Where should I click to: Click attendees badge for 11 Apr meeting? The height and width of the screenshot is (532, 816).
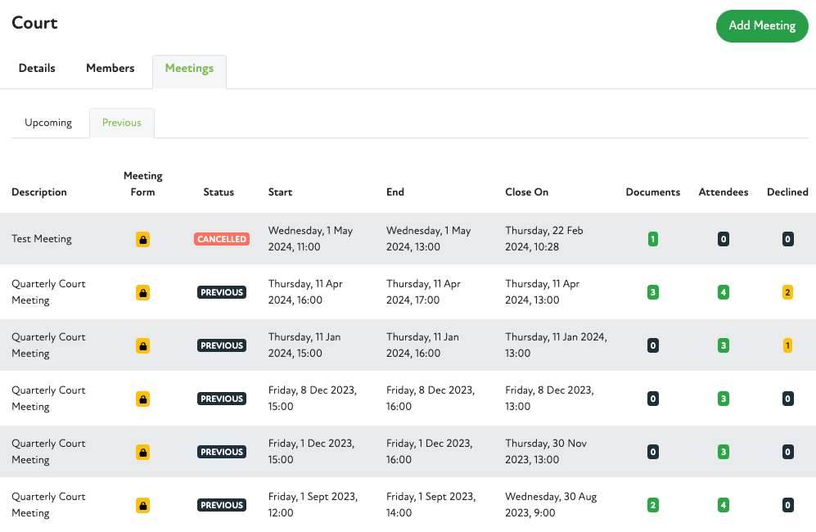pos(723,293)
